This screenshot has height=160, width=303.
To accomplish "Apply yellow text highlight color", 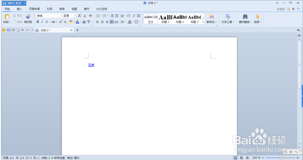I will coord(71,22).
